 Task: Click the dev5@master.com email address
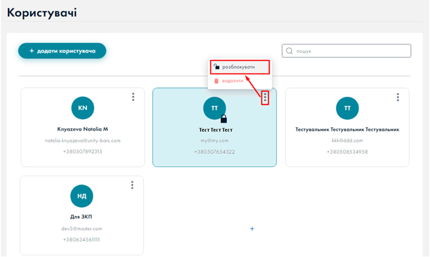click(82, 228)
